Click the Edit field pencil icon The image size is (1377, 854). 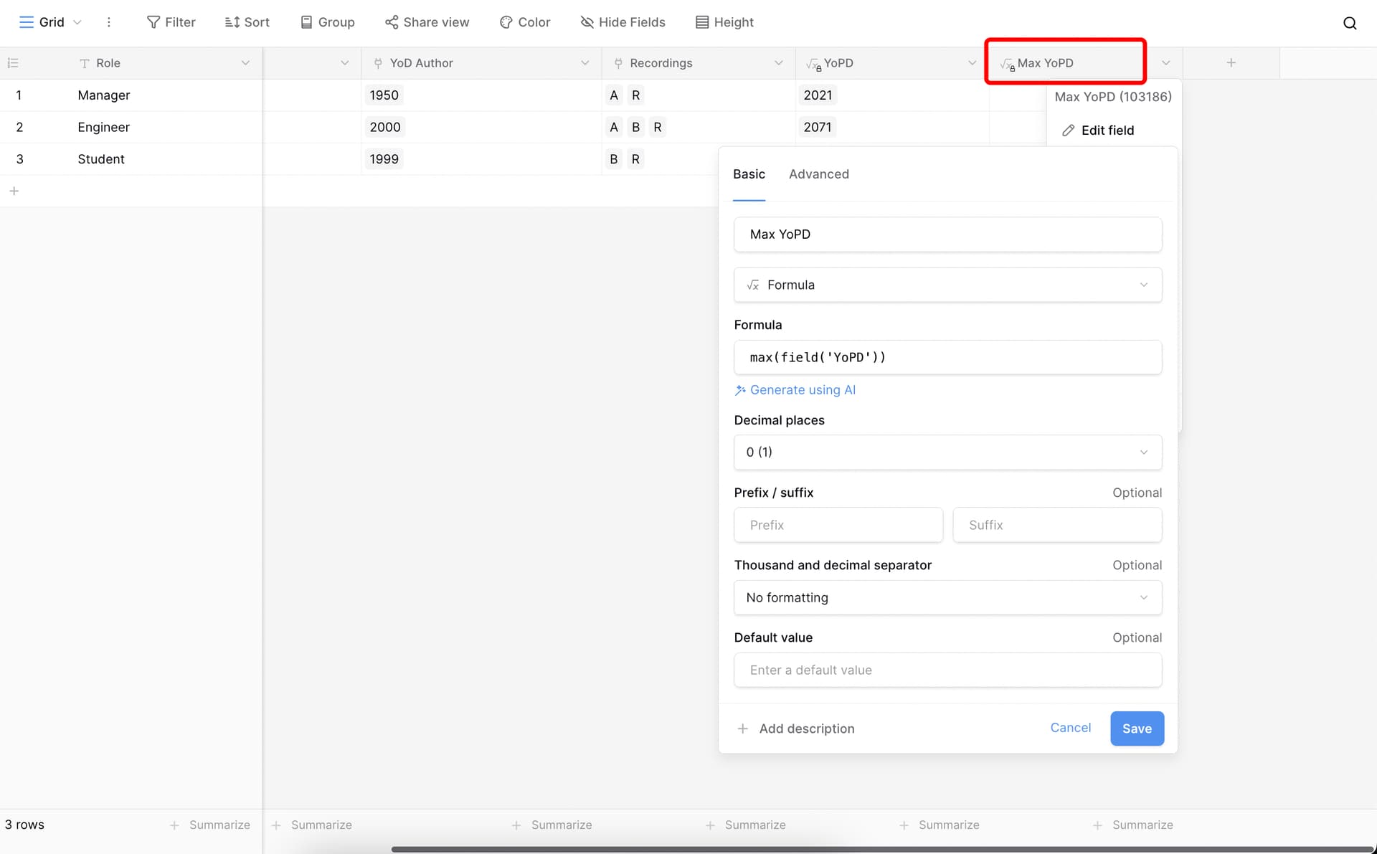tap(1068, 131)
